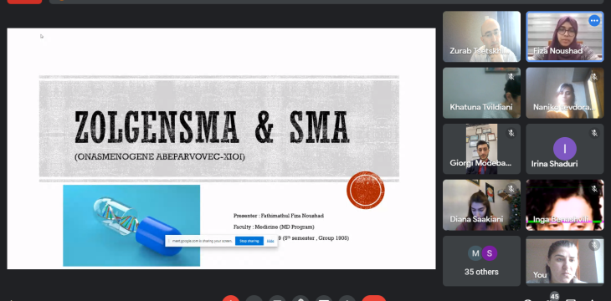Click muted mic icon on your own tile
Screen dimensions: 611x301
coord(594,245)
